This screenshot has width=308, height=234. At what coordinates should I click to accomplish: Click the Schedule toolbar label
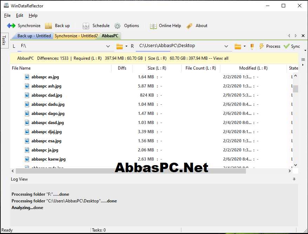tap(101, 26)
